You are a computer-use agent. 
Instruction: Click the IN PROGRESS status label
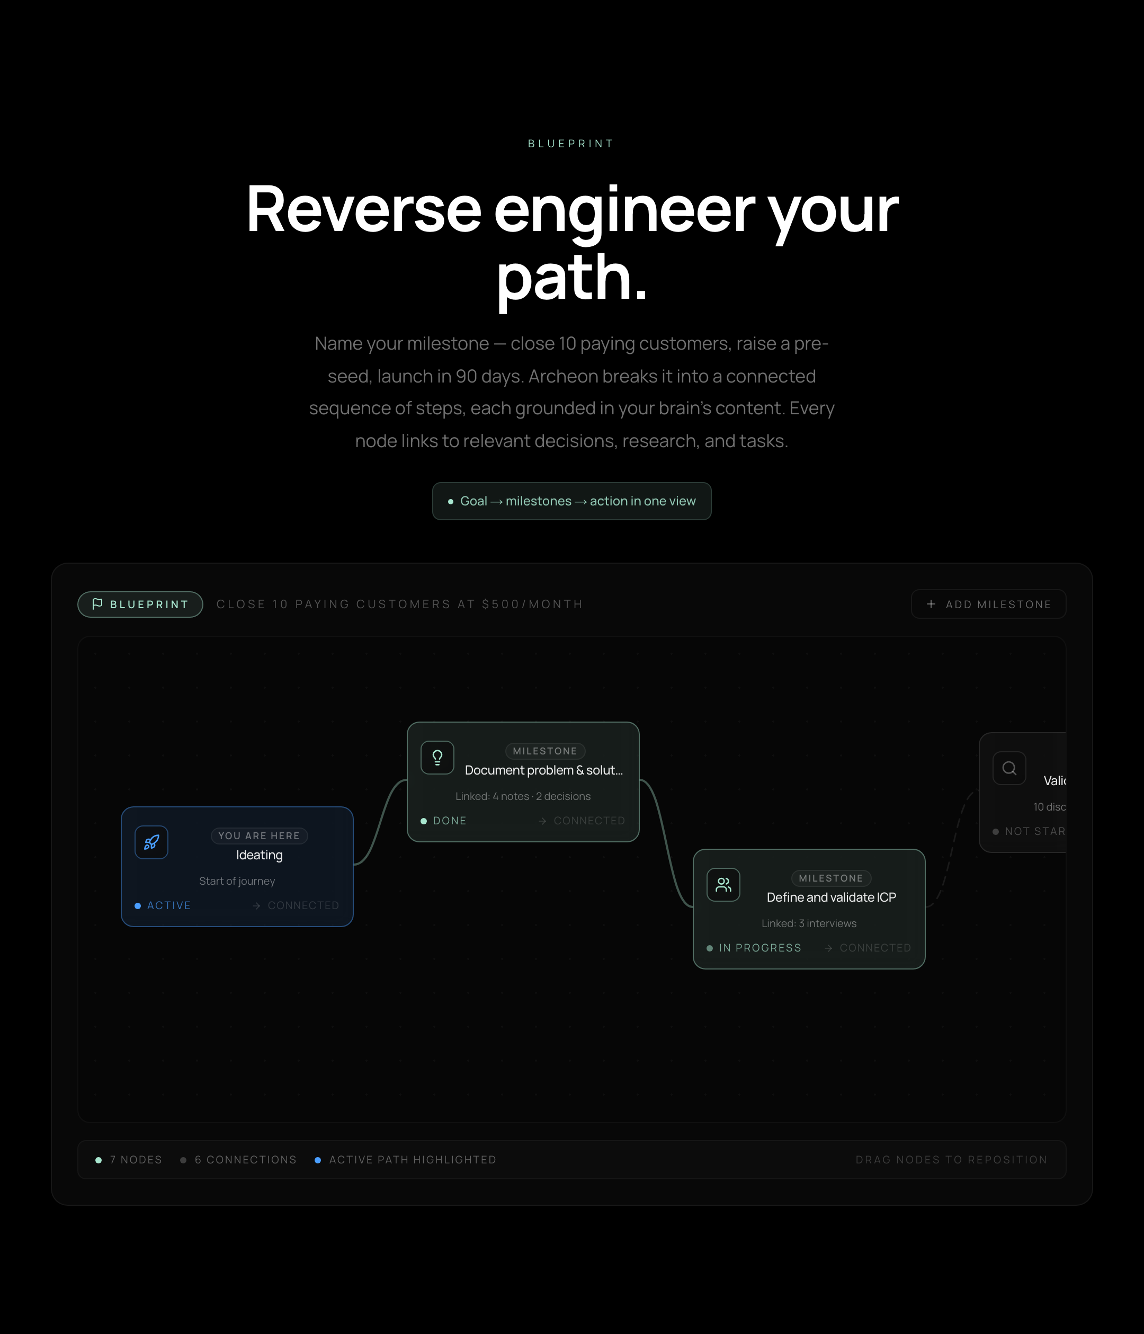pyautogui.click(x=753, y=948)
